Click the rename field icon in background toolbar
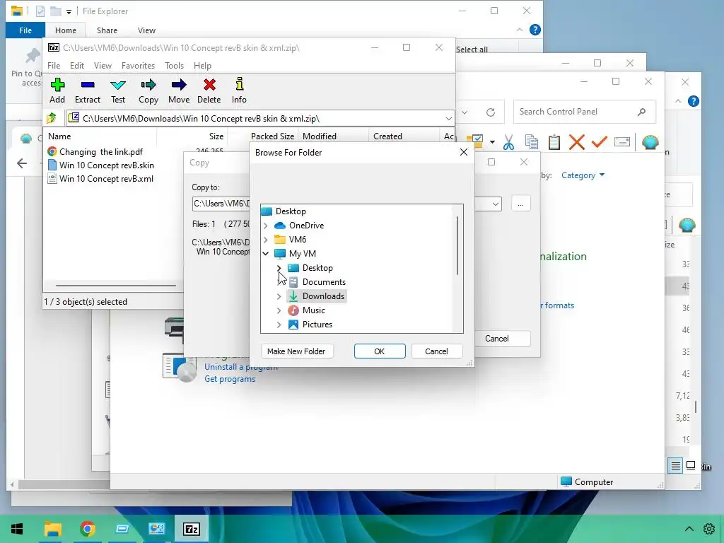The width and height of the screenshot is (724, 543). (x=622, y=142)
